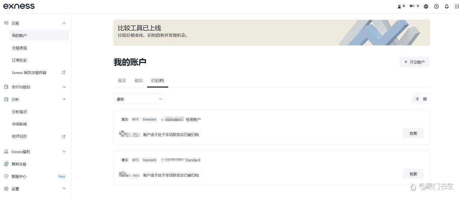
Task: Click external link icon beside Exness 网页交易终端
Action: tap(64, 72)
